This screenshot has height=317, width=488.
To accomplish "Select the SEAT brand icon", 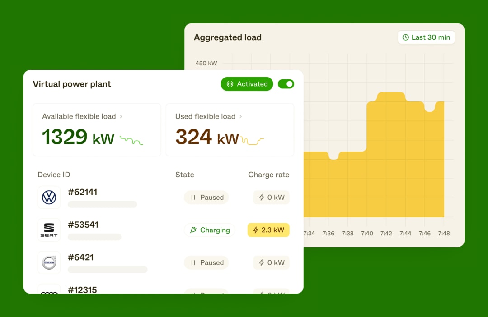I will 49,230.
